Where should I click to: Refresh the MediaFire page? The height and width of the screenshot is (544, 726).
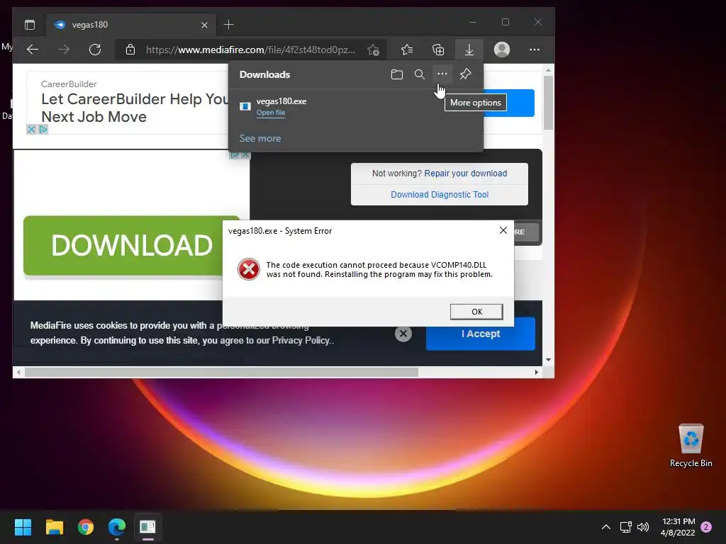tap(95, 50)
